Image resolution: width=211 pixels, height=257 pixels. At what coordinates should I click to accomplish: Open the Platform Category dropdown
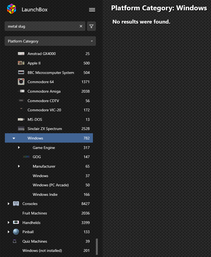[x=50, y=41]
